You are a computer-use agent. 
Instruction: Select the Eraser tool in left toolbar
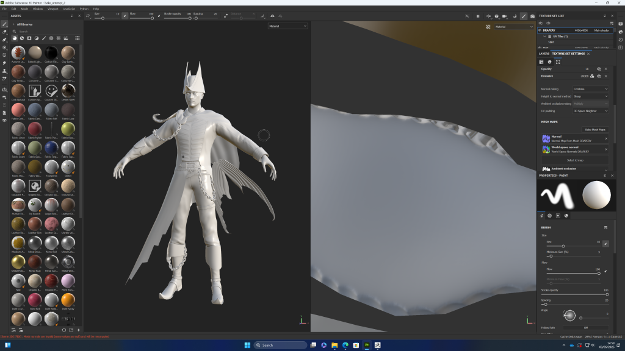click(5, 32)
